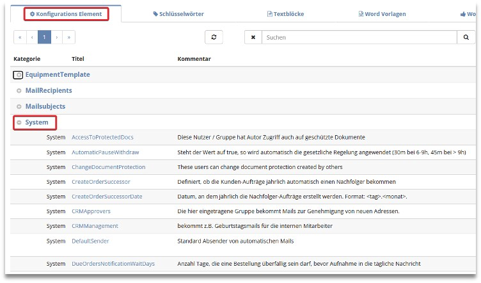Go to first page pagination icon
This screenshot has width=481, height=283.
click(x=20, y=38)
